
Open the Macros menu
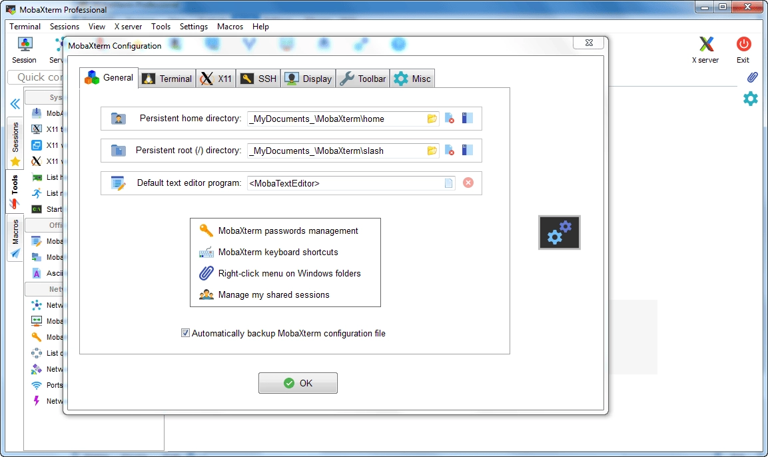230,27
